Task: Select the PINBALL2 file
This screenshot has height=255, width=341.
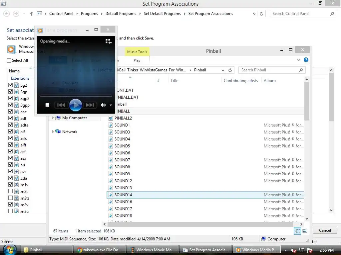Action: point(123,118)
